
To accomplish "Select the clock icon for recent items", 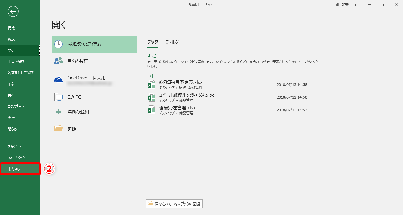I will coord(58,44).
